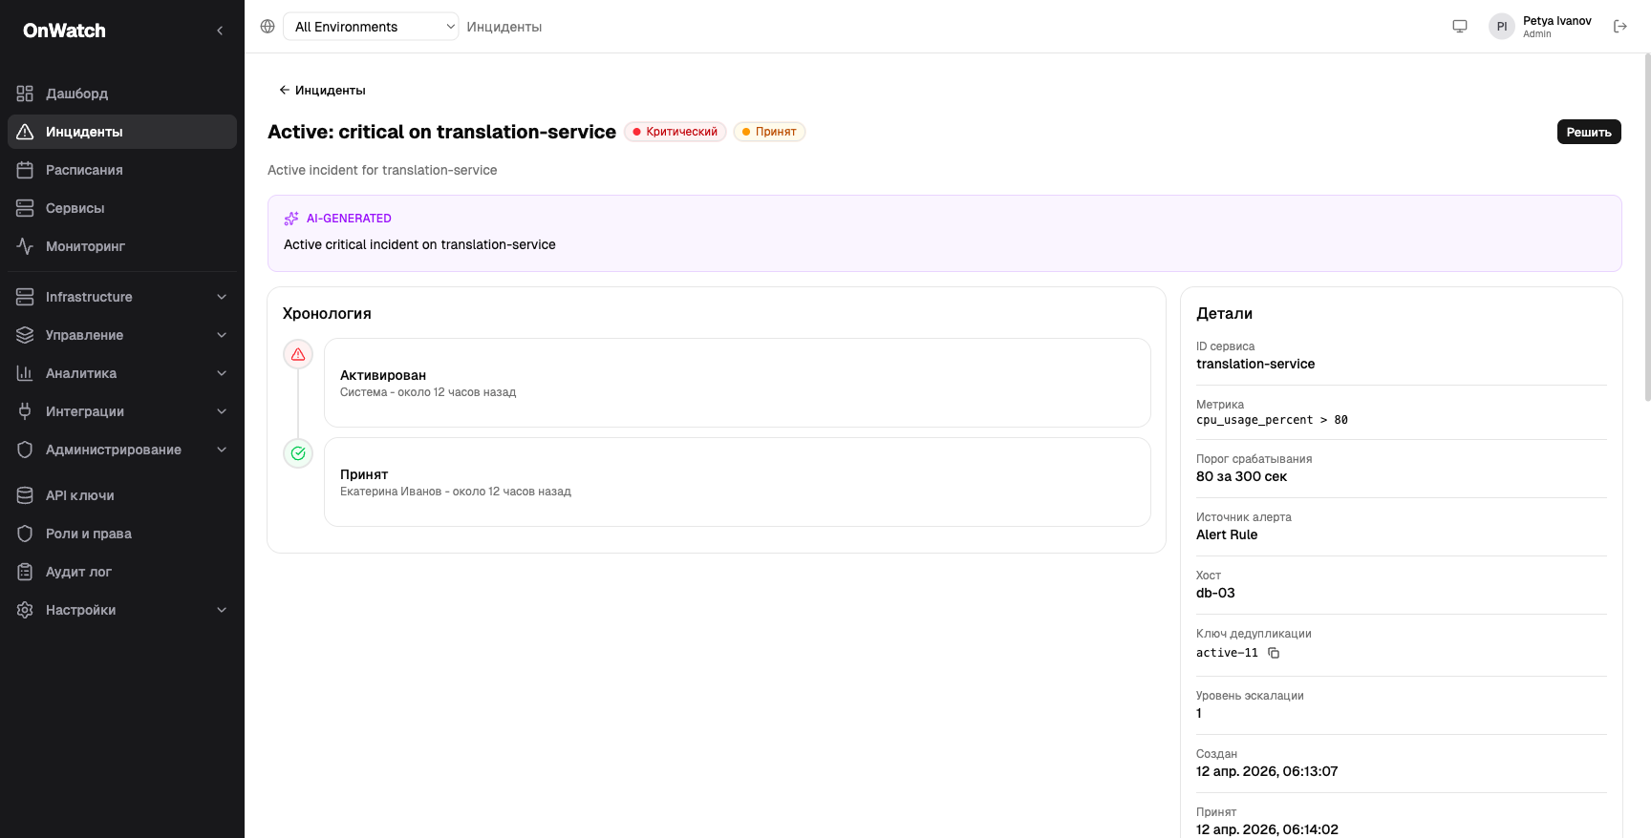
Task: Click the 'Екатерина Иванов' accepted entry text
Action: [x=456, y=492]
